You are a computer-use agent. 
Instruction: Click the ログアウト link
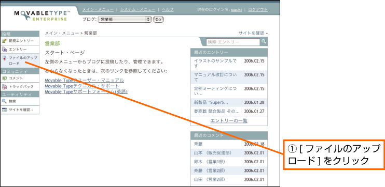point(258,9)
